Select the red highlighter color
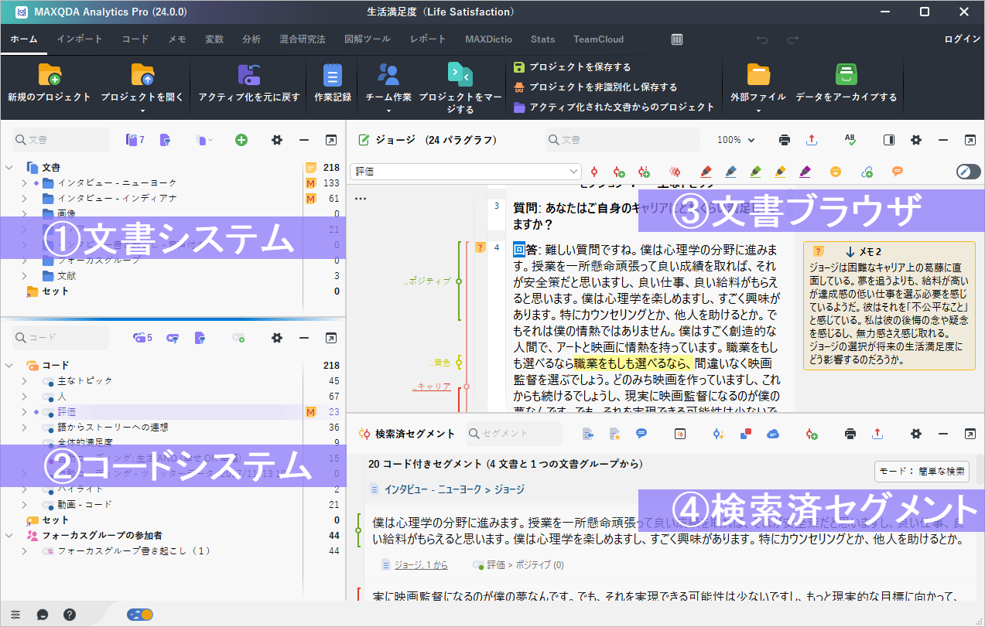 [x=706, y=172]
